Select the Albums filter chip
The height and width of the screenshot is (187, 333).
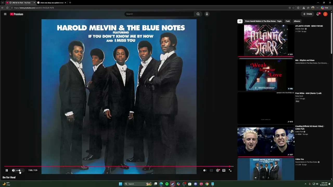[297, 21]
